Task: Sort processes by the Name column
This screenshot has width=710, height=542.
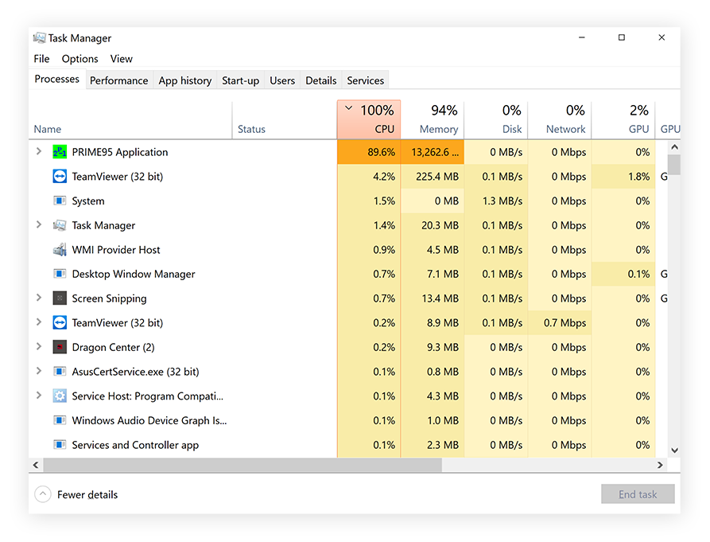Action: (130, 119)
